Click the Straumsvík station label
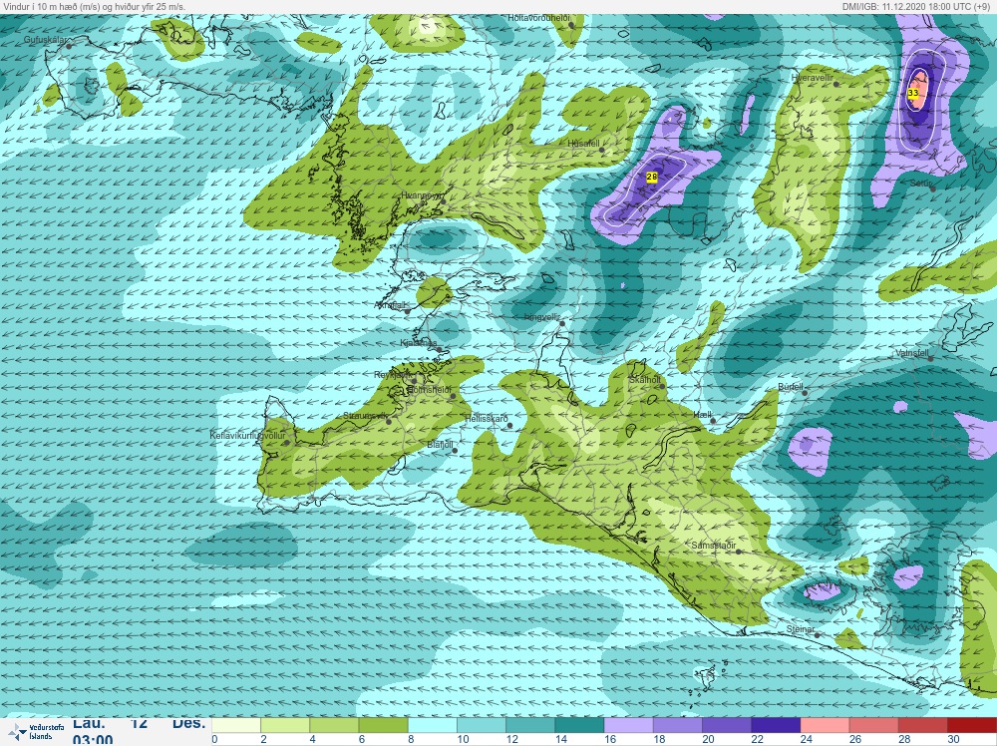The width and height of the screenshot is (997, 746). [x=365, y=415]
